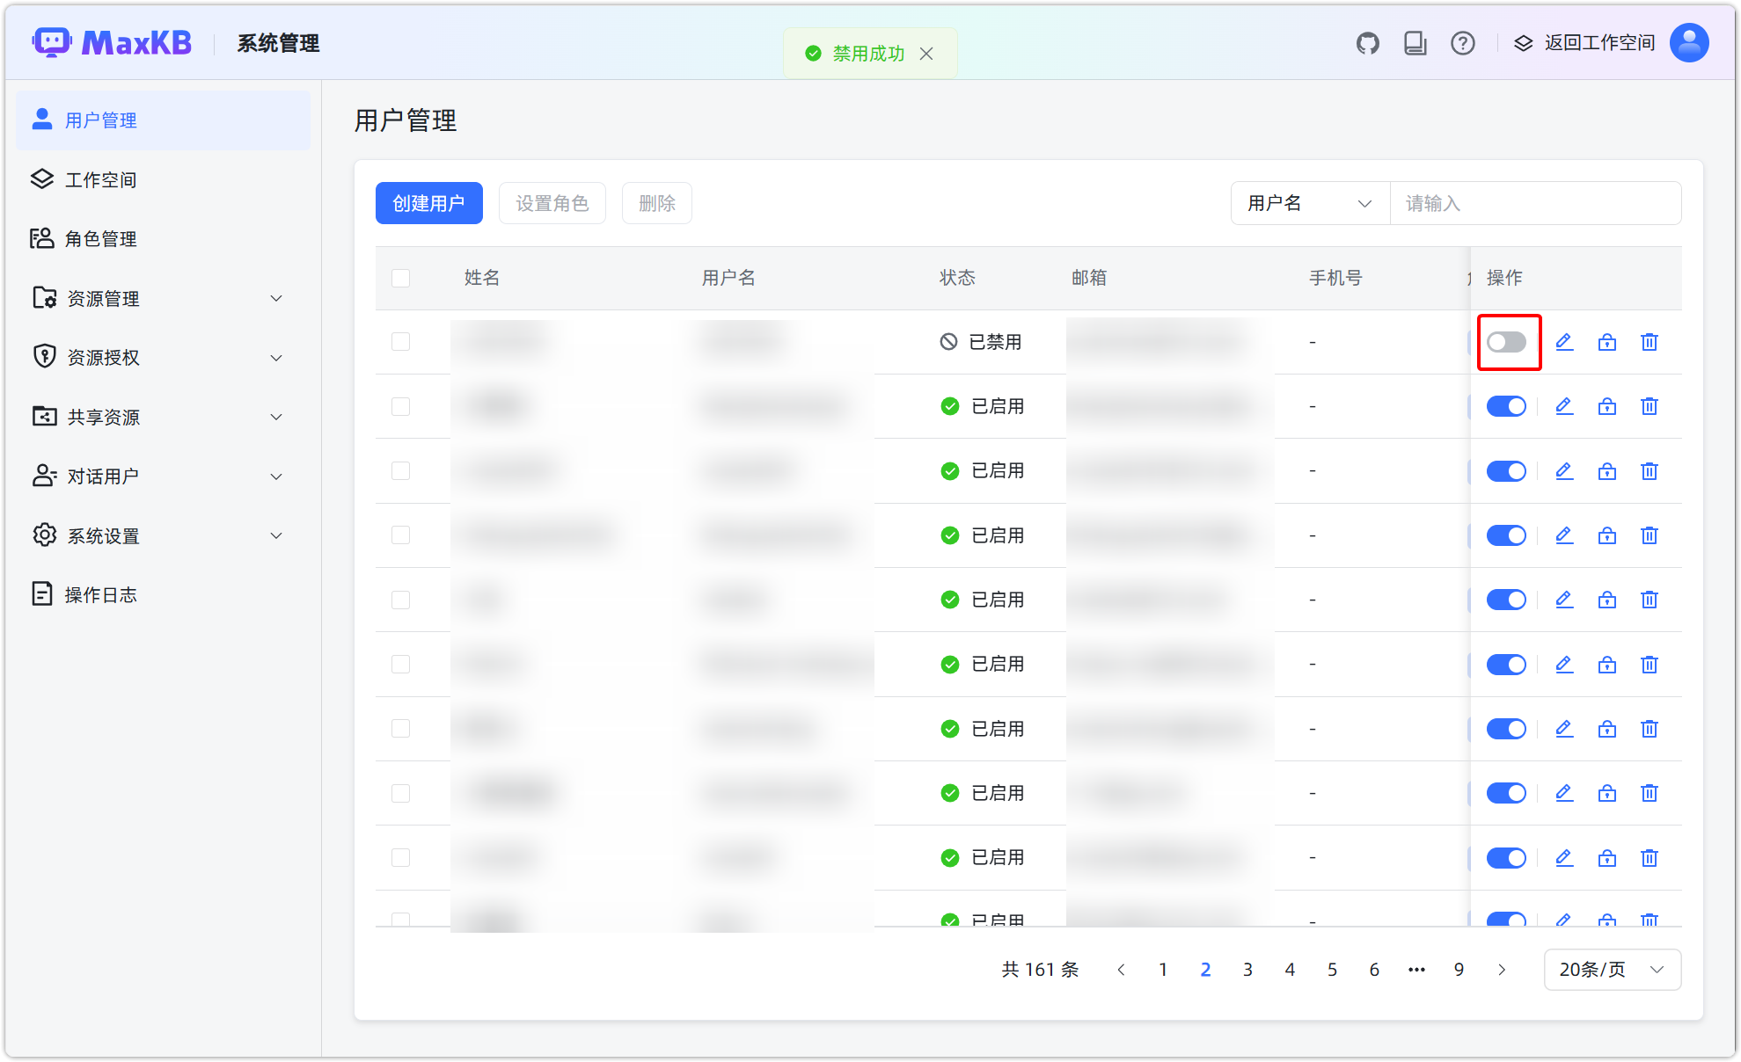The image size is (1741, 1062).
Task: Select the 用户管理 sidebar item
Action: tap(99, 120)
